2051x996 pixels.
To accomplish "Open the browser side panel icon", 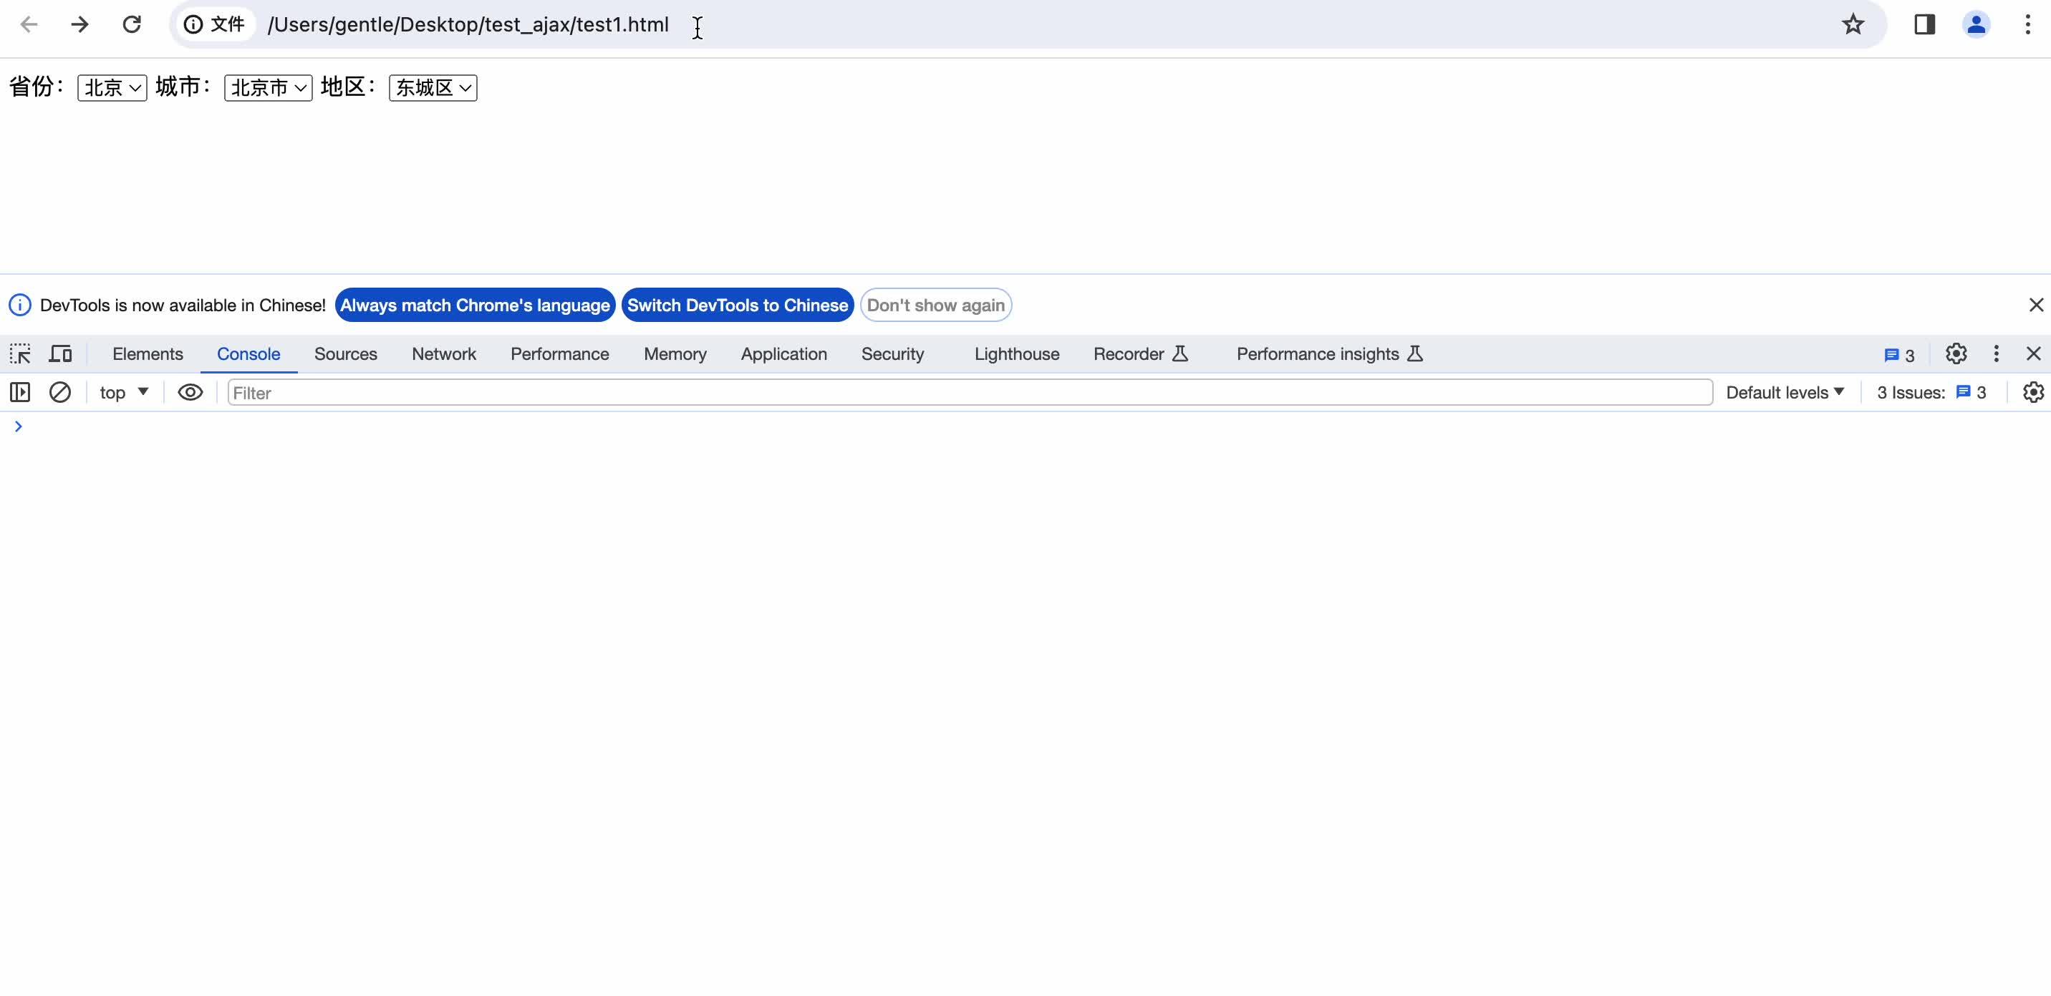I will tap(1924, 24).
